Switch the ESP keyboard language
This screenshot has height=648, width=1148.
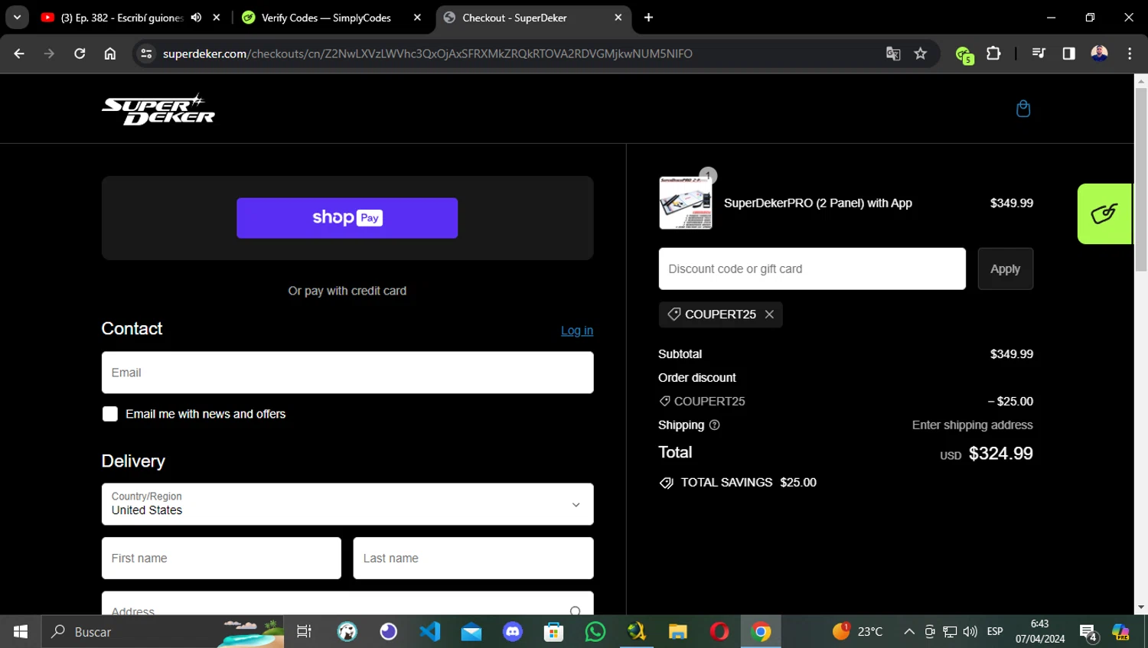click(995, 632)
